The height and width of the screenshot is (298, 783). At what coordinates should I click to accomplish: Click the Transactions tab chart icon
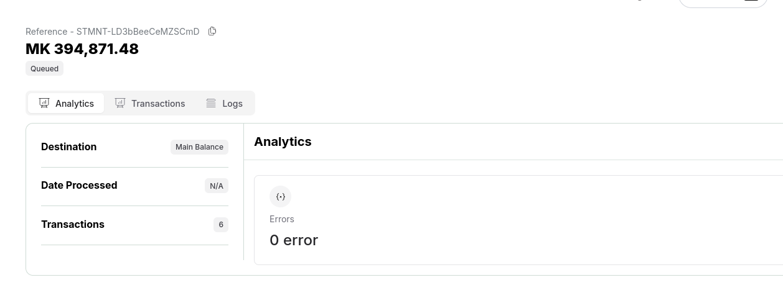pyautogui.click(x=120, y=103)
